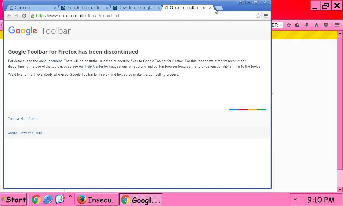Click Firefox home icon
The width and height of the screenshot is (343, 206).
[x=316, y=25]
